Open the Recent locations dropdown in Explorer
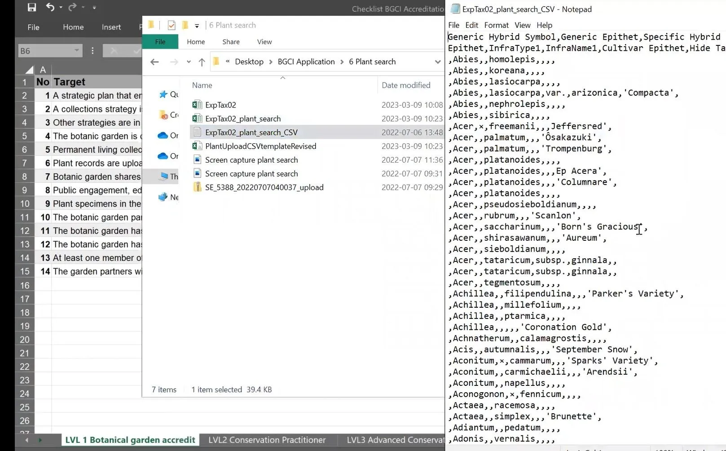This screenshot has width=726, height=451. pyautogui.click(x=189, y=62)
